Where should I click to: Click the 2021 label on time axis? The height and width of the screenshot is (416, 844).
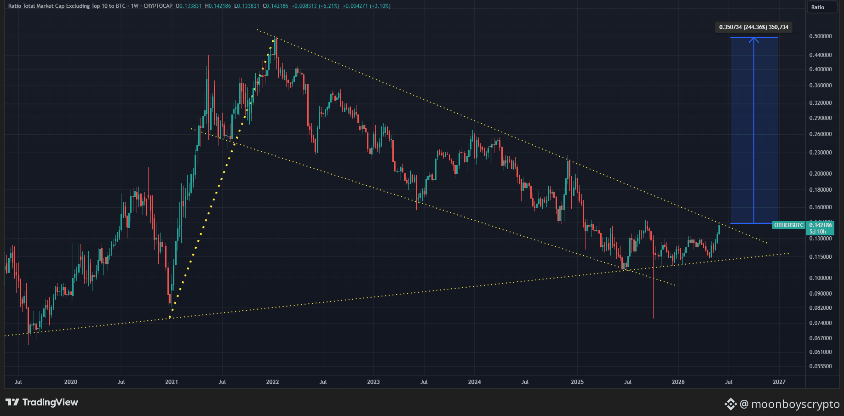pos(172,382)
